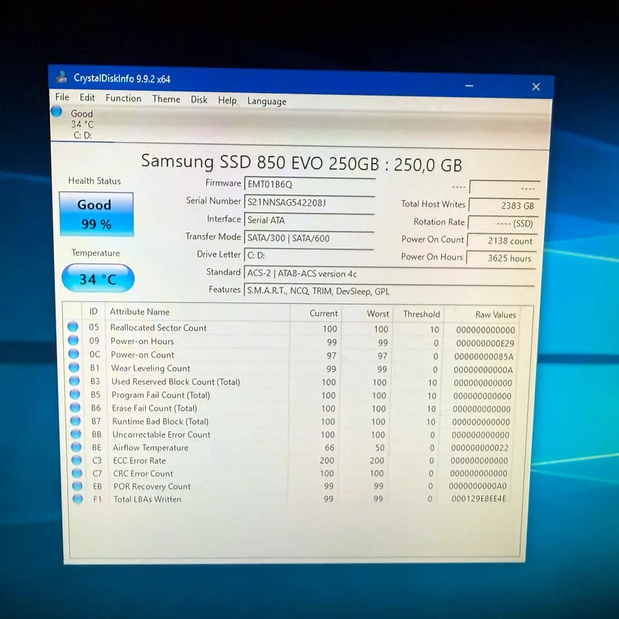The height and width of the screenshot is (619, 619).
Task: Click the Features field S.M.A.R.T., NCQ, TRIM
Action: coord(389,291)
